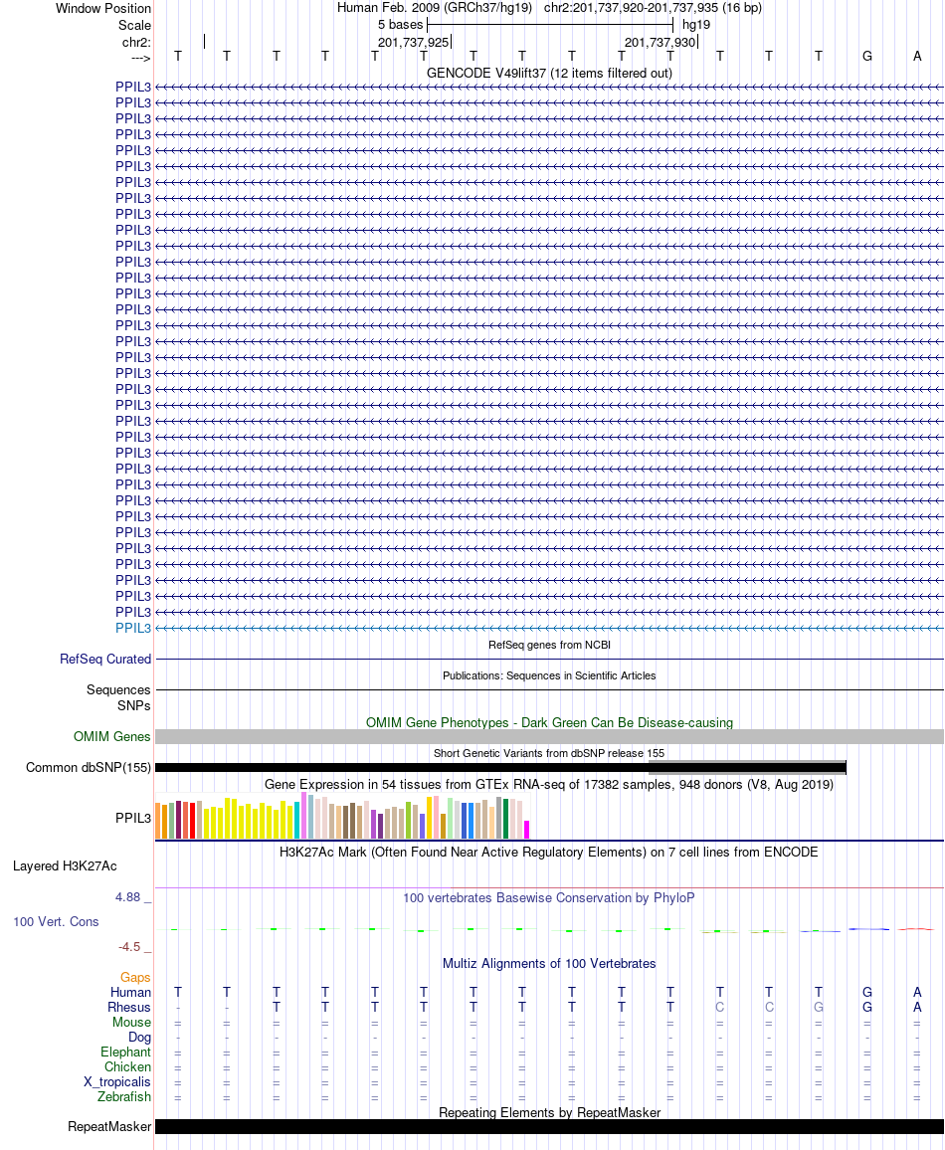945x1150 pixels.
Task: Click the gray OMIM Genes item bar
Action: (549, 736)
